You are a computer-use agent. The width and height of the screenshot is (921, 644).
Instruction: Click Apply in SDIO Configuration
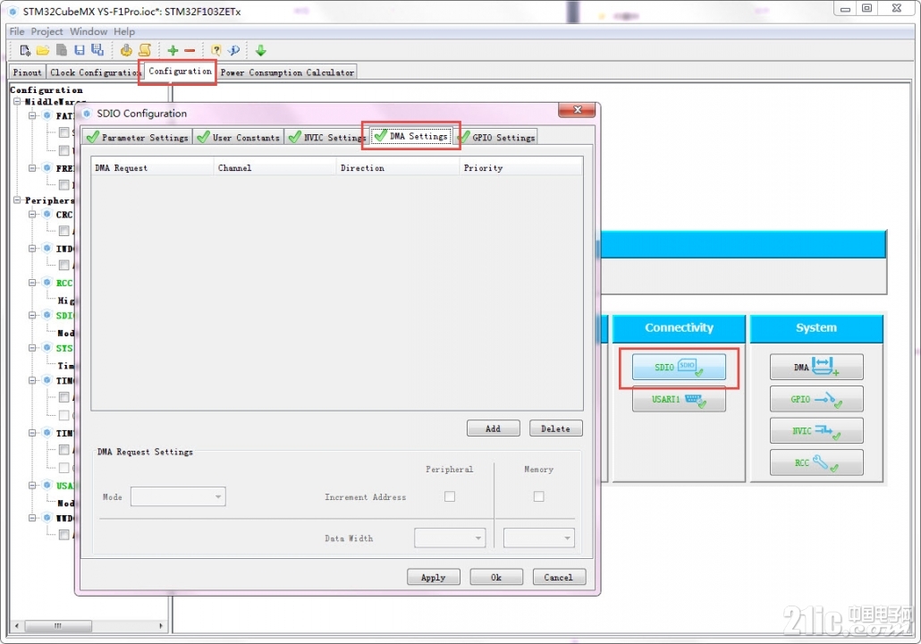click(434, 577)
